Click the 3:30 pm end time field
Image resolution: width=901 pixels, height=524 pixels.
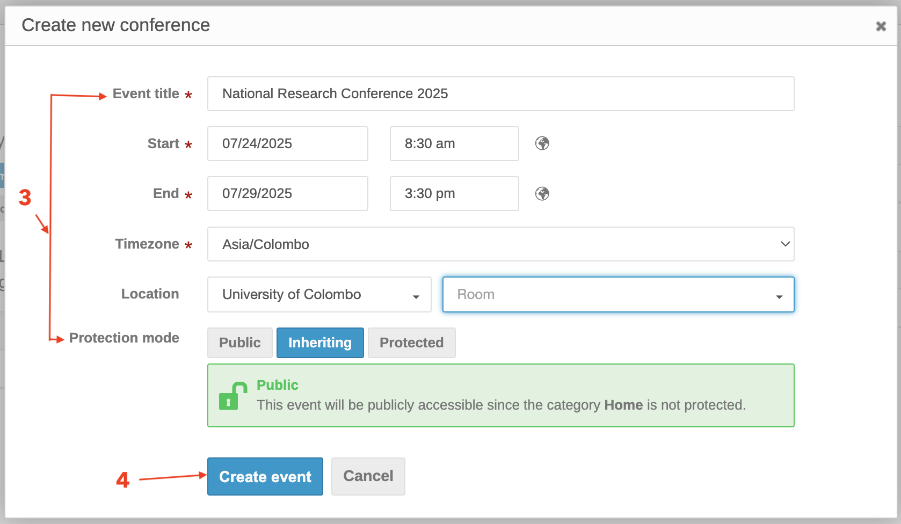(454, 194)
